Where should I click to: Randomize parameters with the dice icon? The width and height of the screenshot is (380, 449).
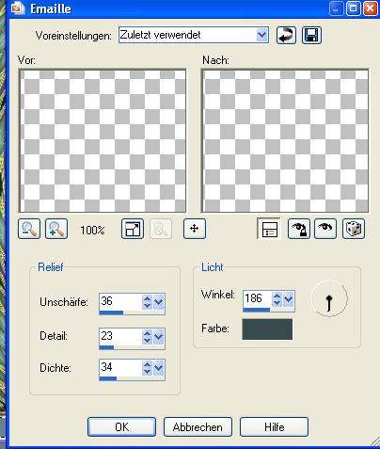(354, 229)
